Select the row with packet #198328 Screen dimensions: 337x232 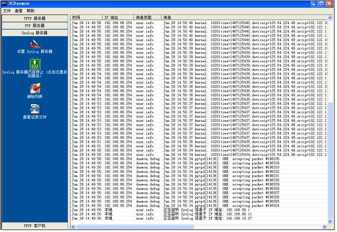(x=199, y=188)
